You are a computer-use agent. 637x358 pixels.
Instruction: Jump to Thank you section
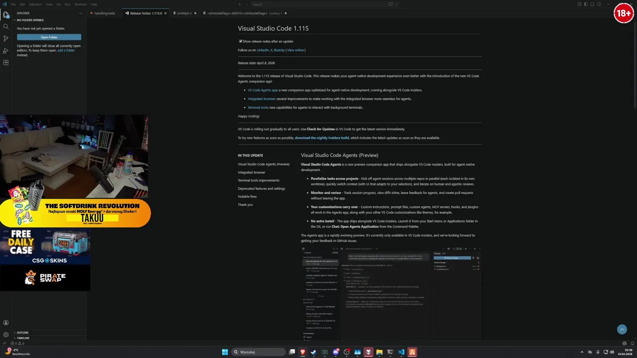click(x=245, y=204)
